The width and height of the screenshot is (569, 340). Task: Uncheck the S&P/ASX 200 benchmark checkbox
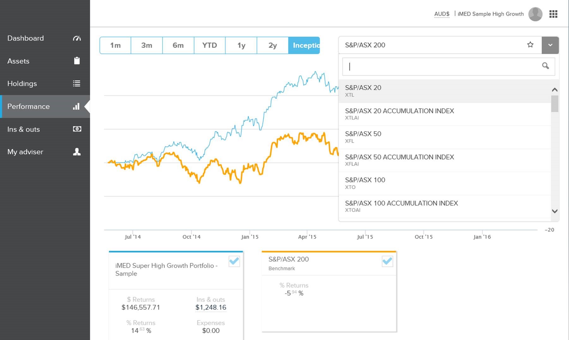(387, 261)
